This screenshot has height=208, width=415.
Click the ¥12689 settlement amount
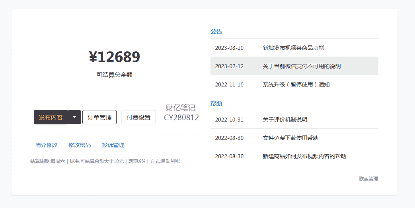[x=114, y=57]
